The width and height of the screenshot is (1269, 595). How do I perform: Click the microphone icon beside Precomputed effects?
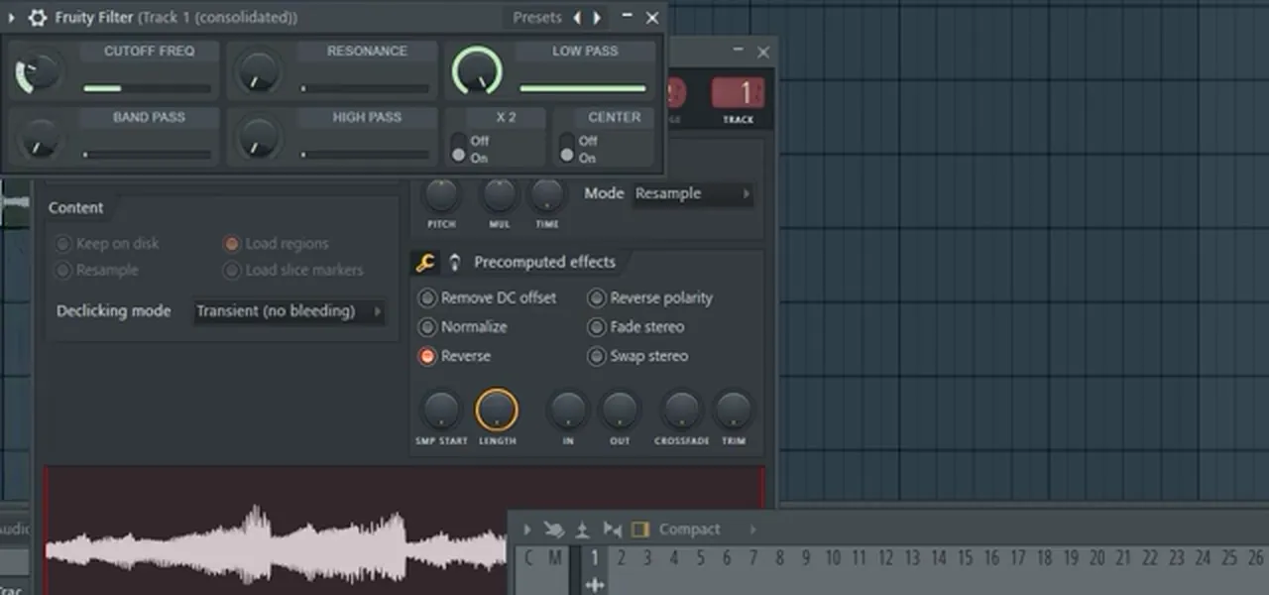[454, 263]
